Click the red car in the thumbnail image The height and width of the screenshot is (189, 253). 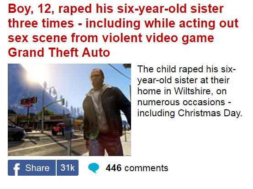(x=58, y=129)
